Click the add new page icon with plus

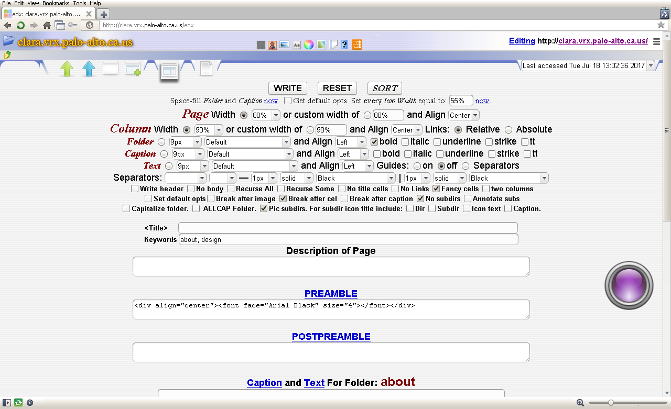coord(133,69)
